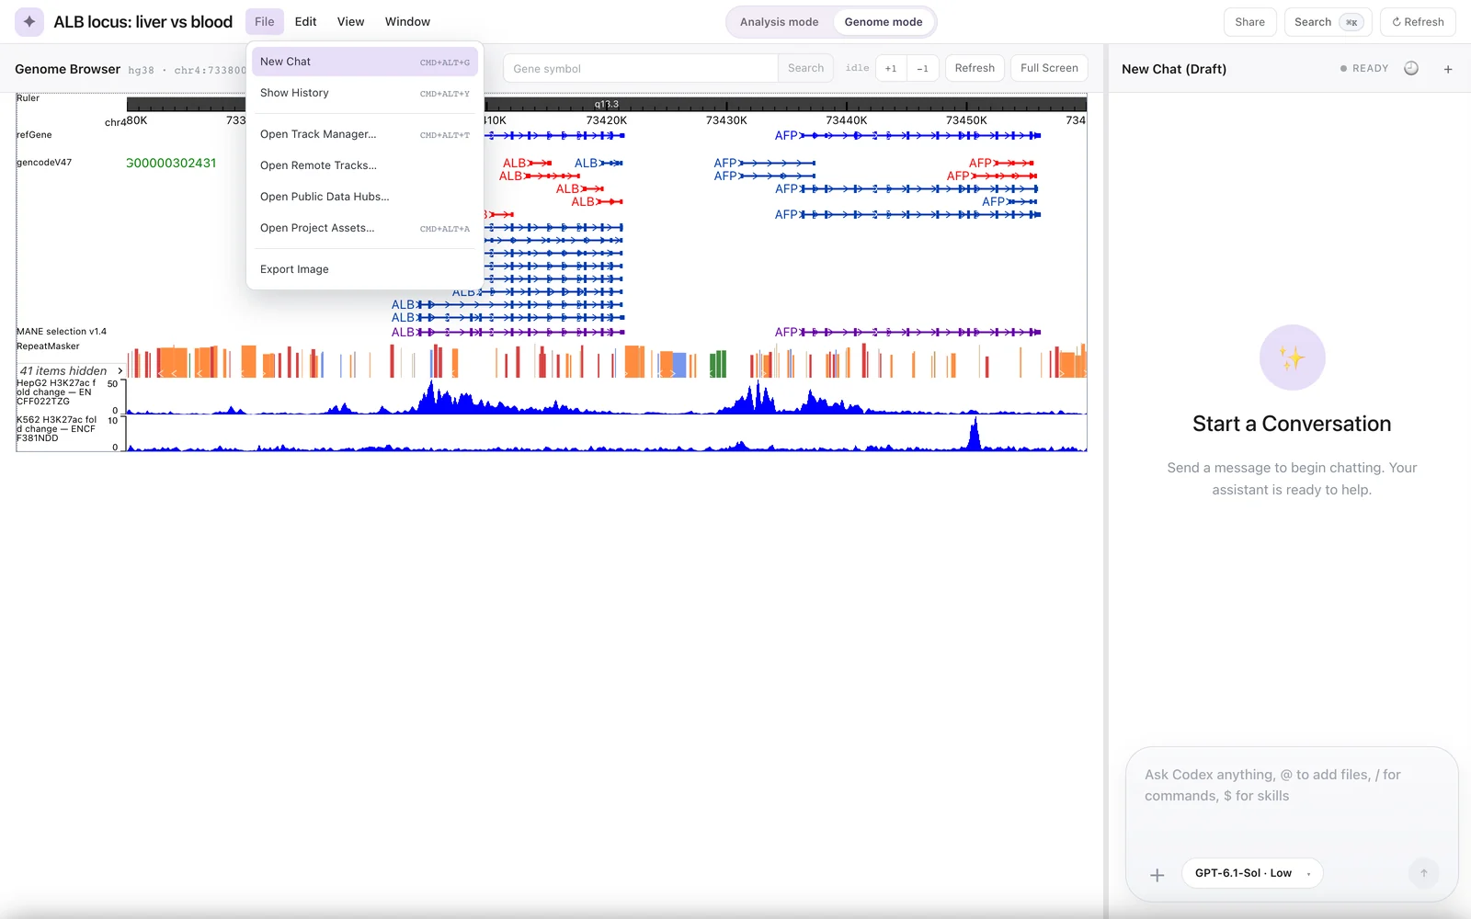Screen dimensions: 1471x919
Task: Open chat history clock icon
Action: coord(1411,68)
